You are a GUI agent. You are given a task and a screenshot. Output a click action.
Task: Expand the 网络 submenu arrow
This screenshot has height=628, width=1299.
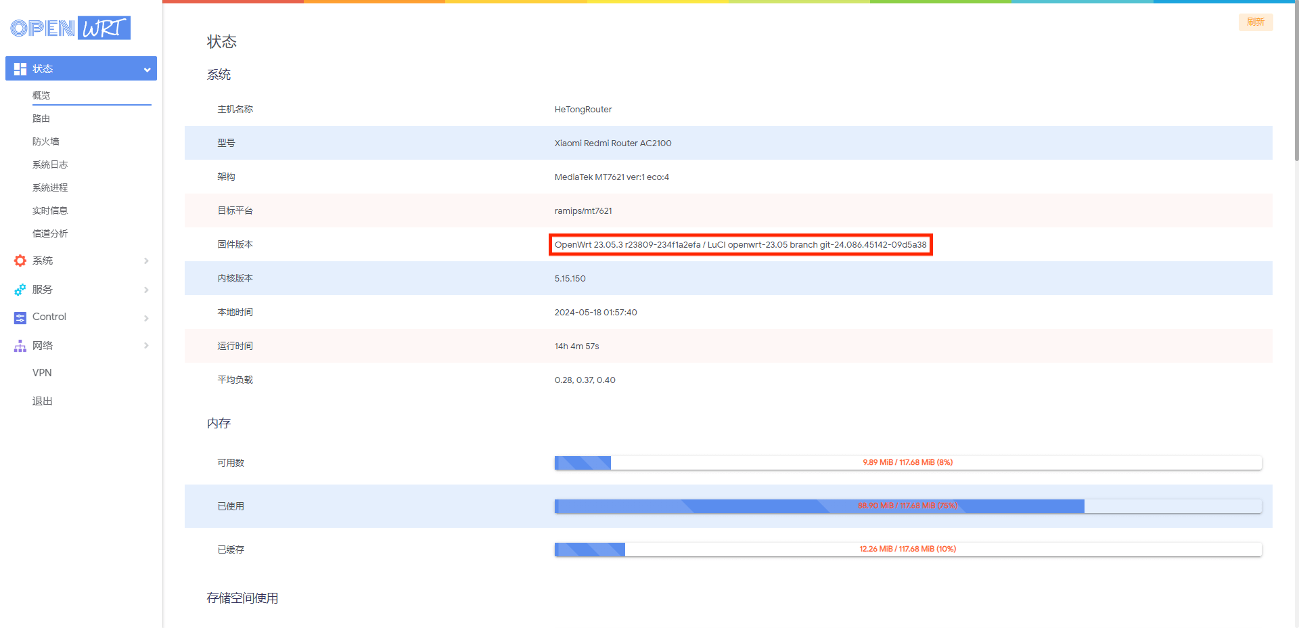click(x=146, y=346)
